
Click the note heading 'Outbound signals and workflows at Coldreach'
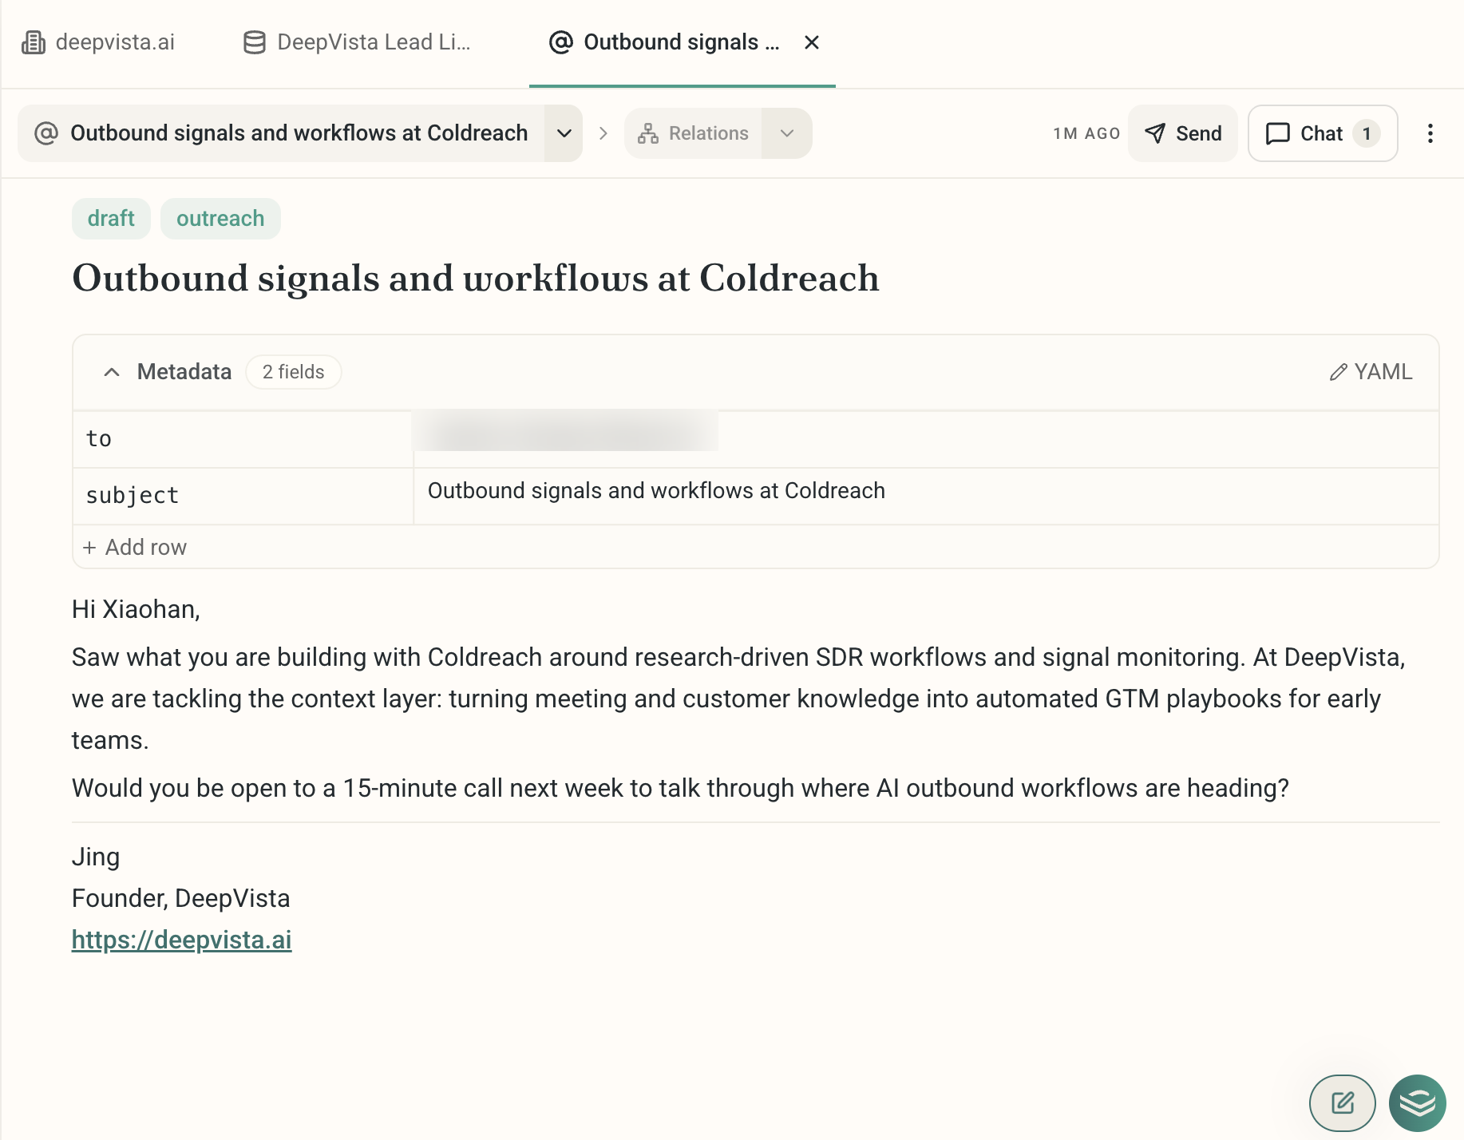pos(476,279)
